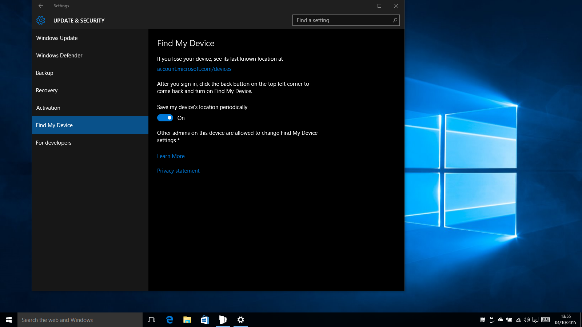Open the touch keyboard tray icon
The height and width of the screenshot is (327, 582).
coord(546,320)
